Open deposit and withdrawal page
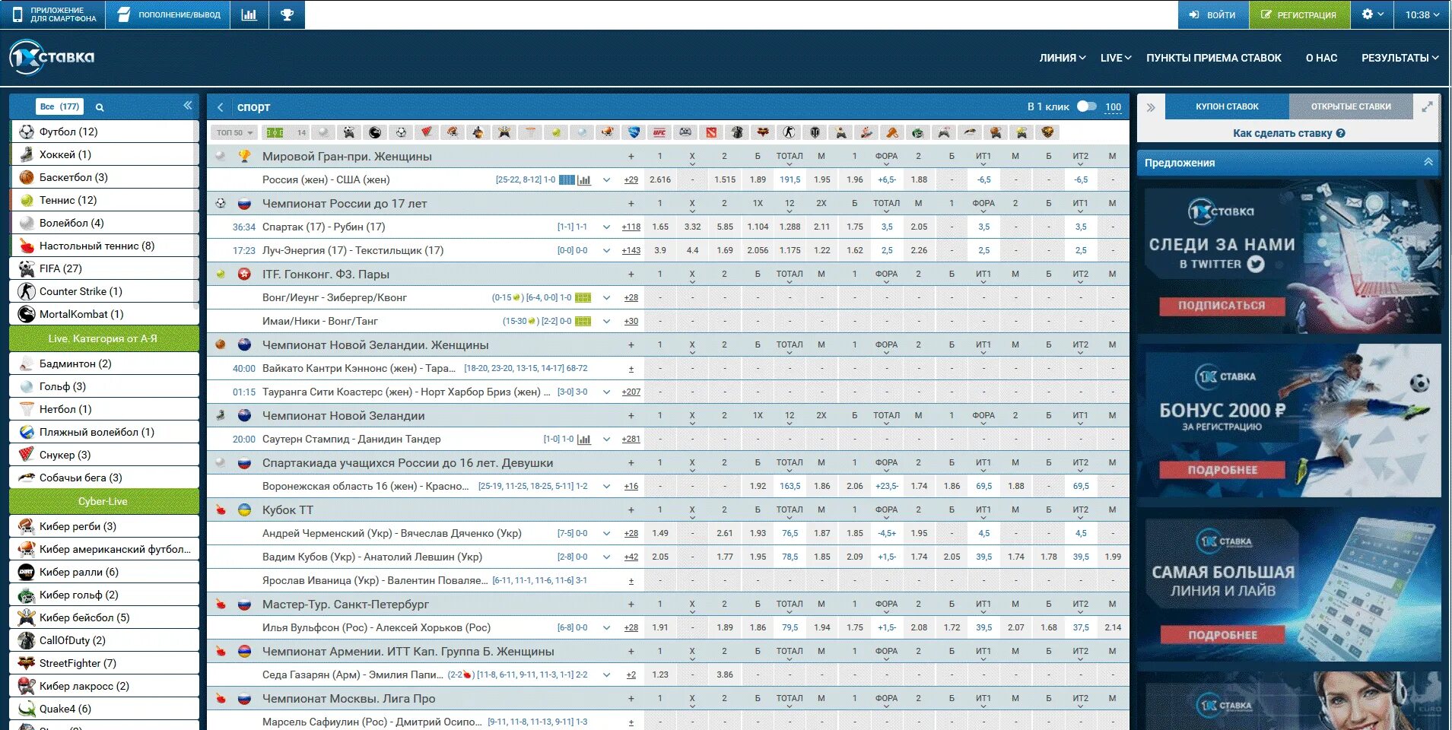 (x=168, y=14)
